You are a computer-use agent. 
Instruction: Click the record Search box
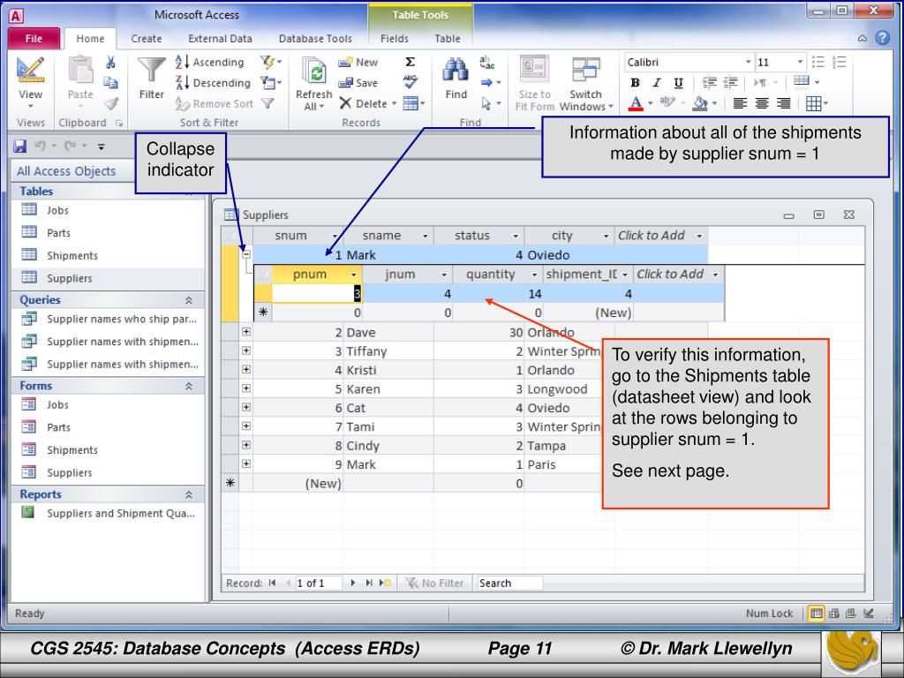tap(509, 583)
